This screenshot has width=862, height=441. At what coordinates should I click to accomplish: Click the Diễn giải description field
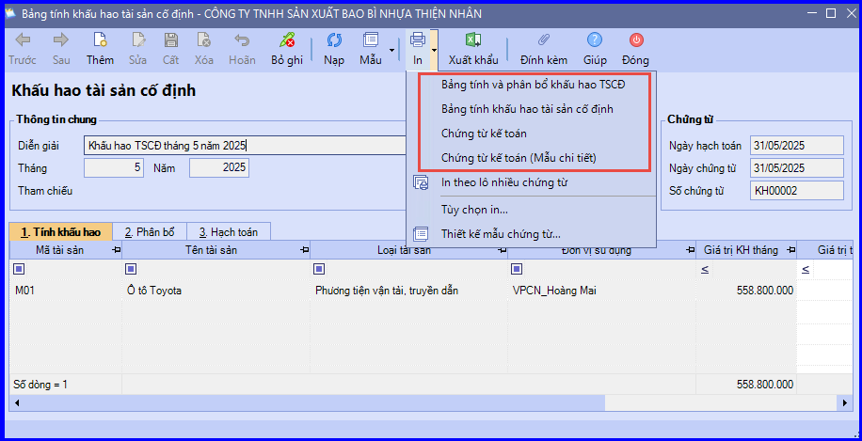(246, 146)
